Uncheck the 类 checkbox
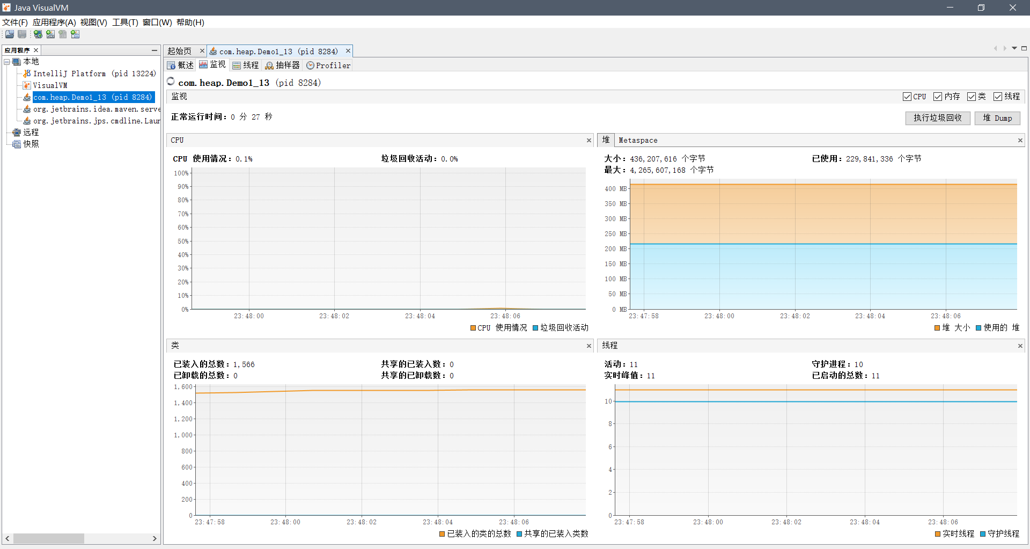The width and height of the screenshot is (1030, 549). (972, 97)
